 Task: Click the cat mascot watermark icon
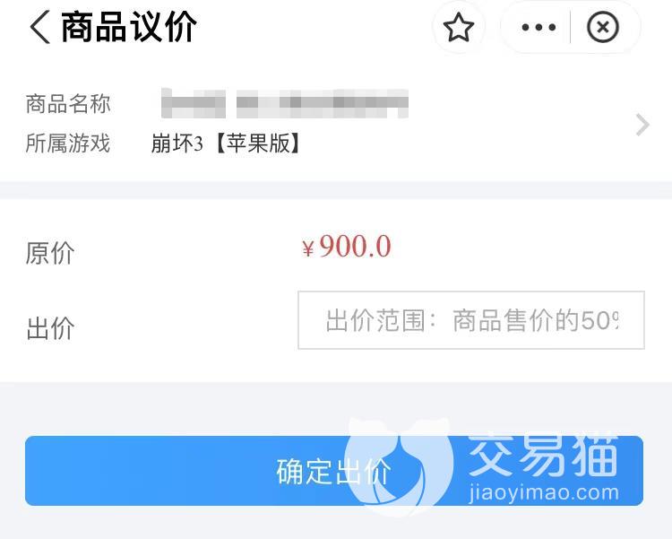[401, 465]
